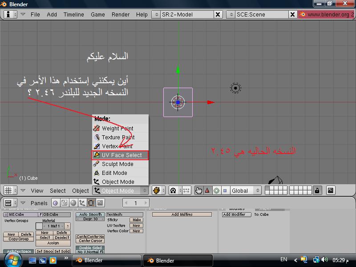
Task: Click the buttons window type icon
Action: 8,203
